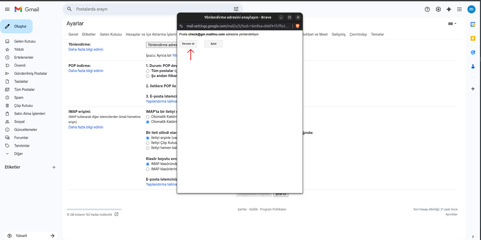Click İptal in popup window

pyautogui.click(x=214, y=44)
